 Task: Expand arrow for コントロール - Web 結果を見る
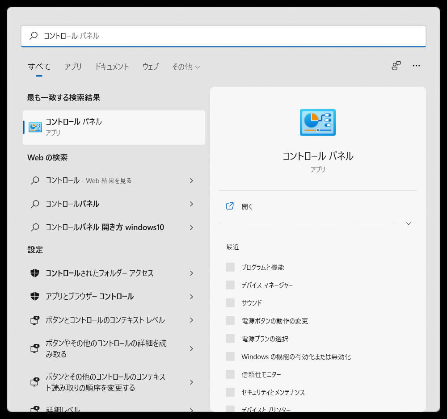tap(191, 180)
